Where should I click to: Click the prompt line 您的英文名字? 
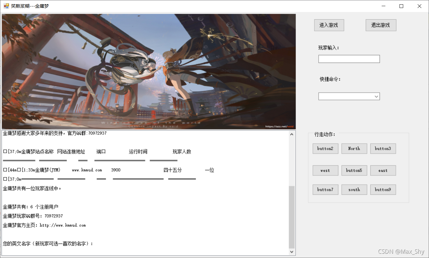click(48, 244)
